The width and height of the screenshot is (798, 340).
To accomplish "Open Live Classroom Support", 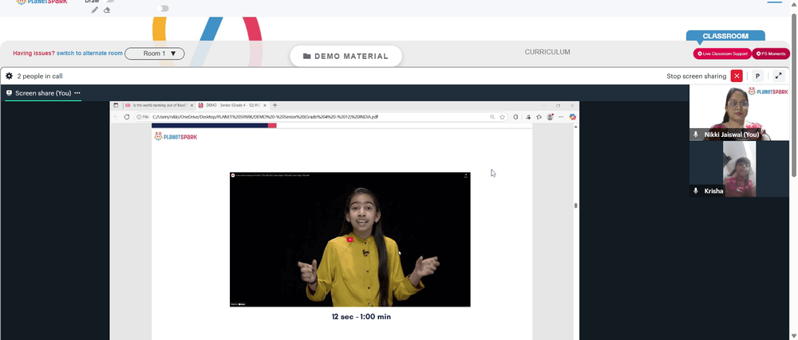I will click(x=722, y=53).
